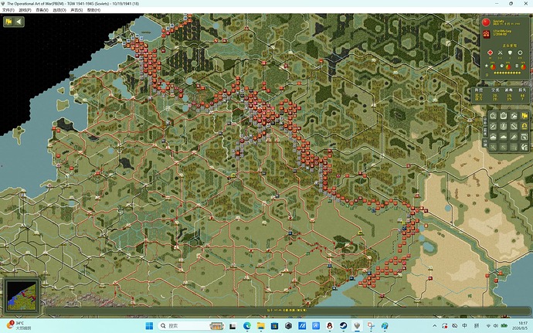Viewport: 533px width, 333px height.
Task: Open Steam from the taskbar
Action: (343, 326)
